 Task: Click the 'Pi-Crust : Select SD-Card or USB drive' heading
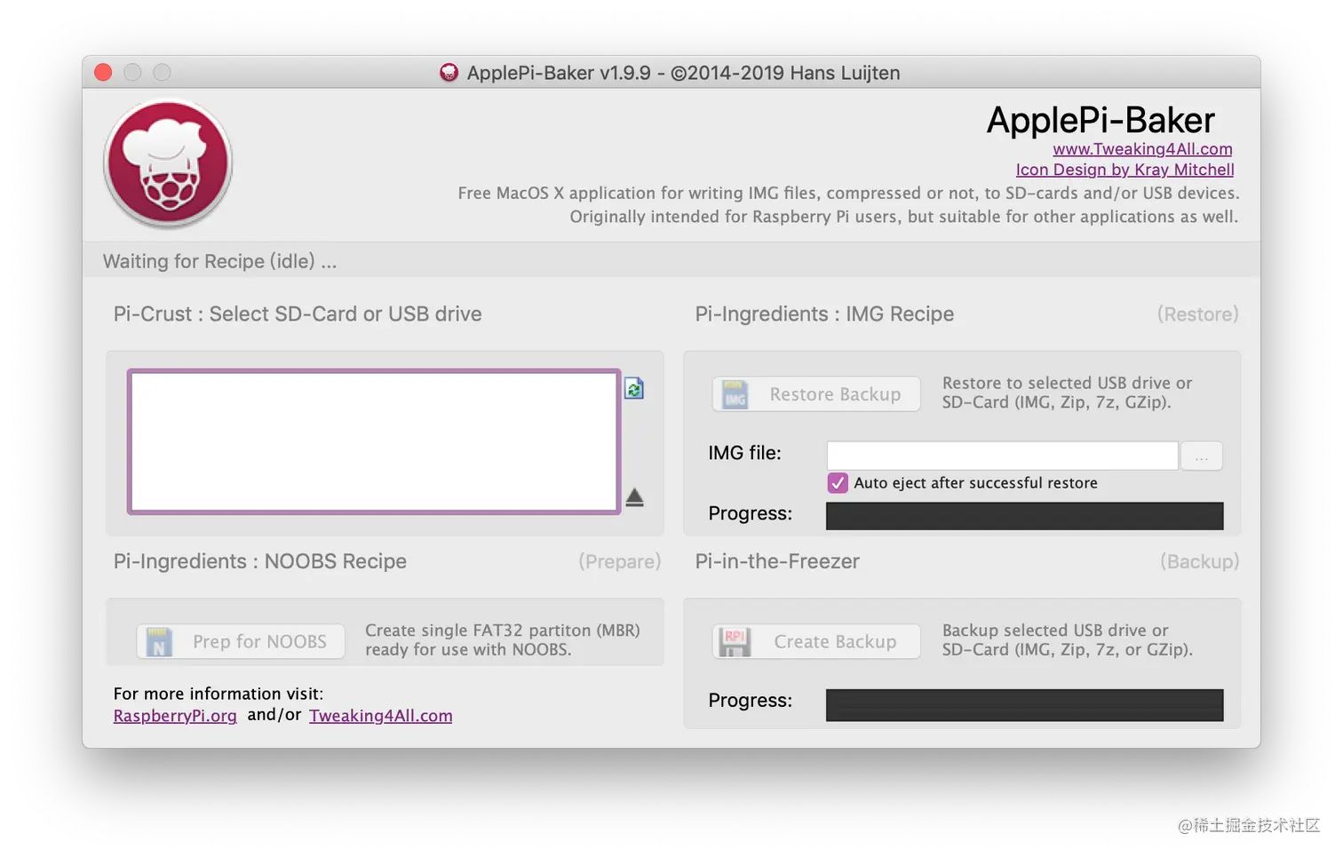click(298, 314)
